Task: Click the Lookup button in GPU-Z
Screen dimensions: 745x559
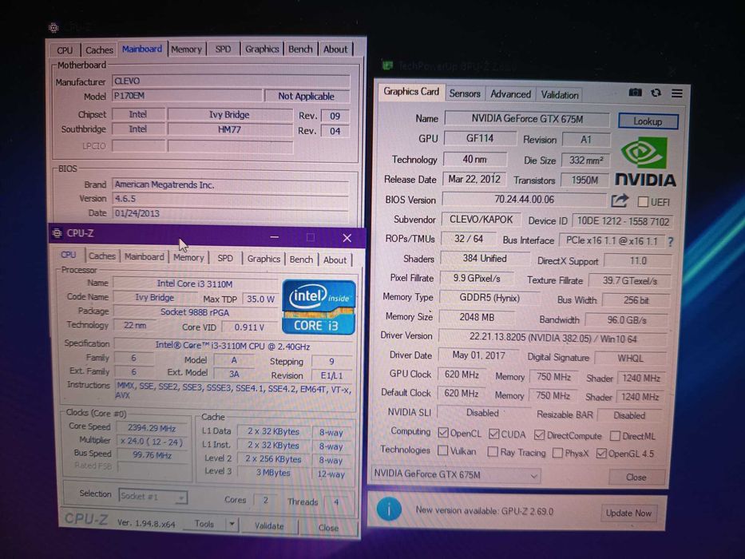Action: (648, 121)
